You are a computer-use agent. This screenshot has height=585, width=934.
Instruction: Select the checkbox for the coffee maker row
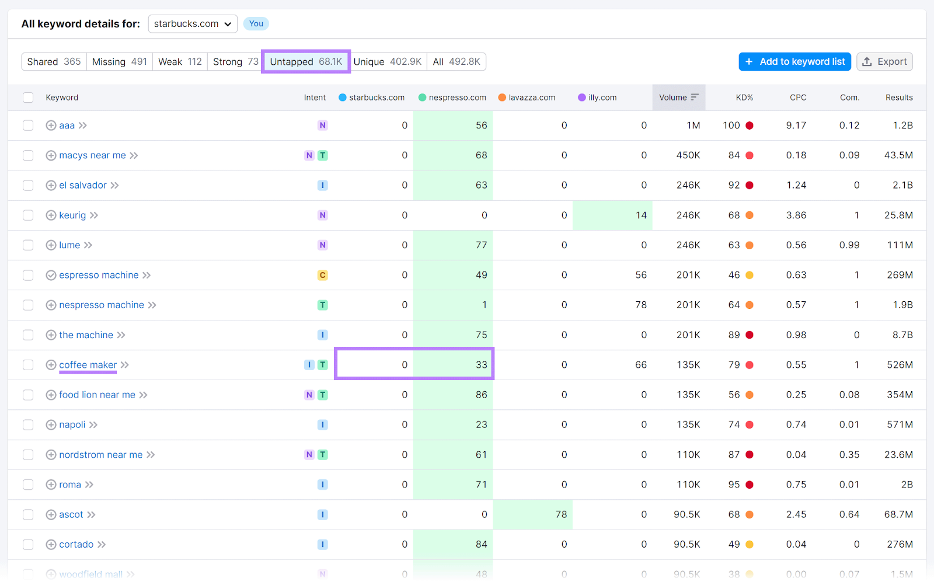pos(27,364)
